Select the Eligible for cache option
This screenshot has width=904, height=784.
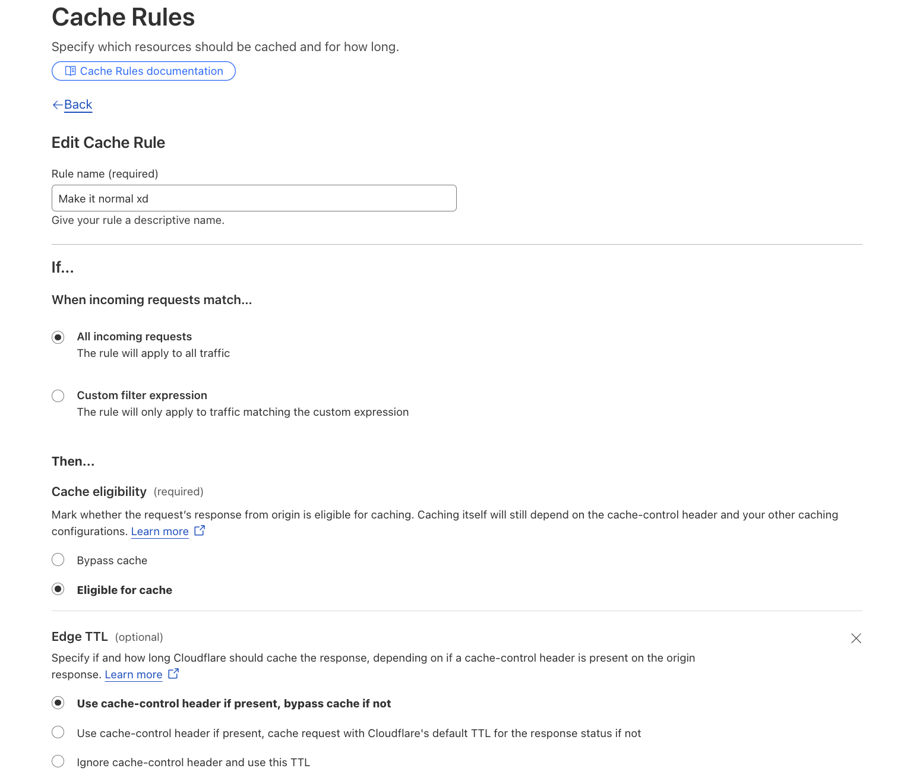click(x=58, y=589)
